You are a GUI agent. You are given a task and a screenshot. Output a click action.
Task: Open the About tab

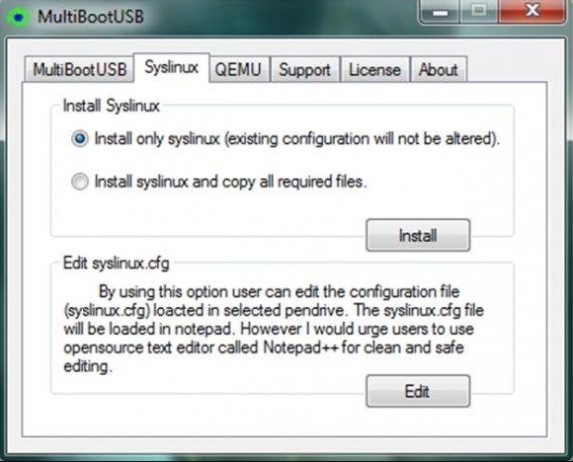pyautogui.click(x=439, y=69)
